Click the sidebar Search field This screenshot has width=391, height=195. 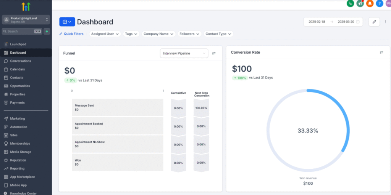click(22, 31)
